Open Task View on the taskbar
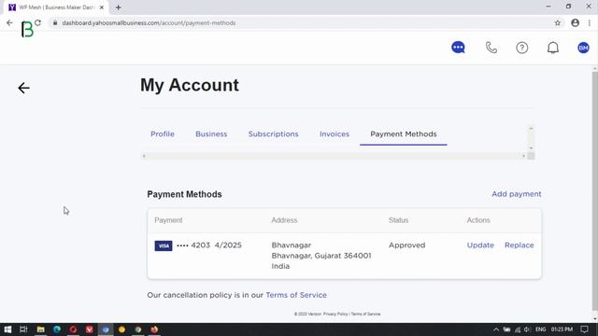Viewport: 598px width, 336px height. pos(23,329)
